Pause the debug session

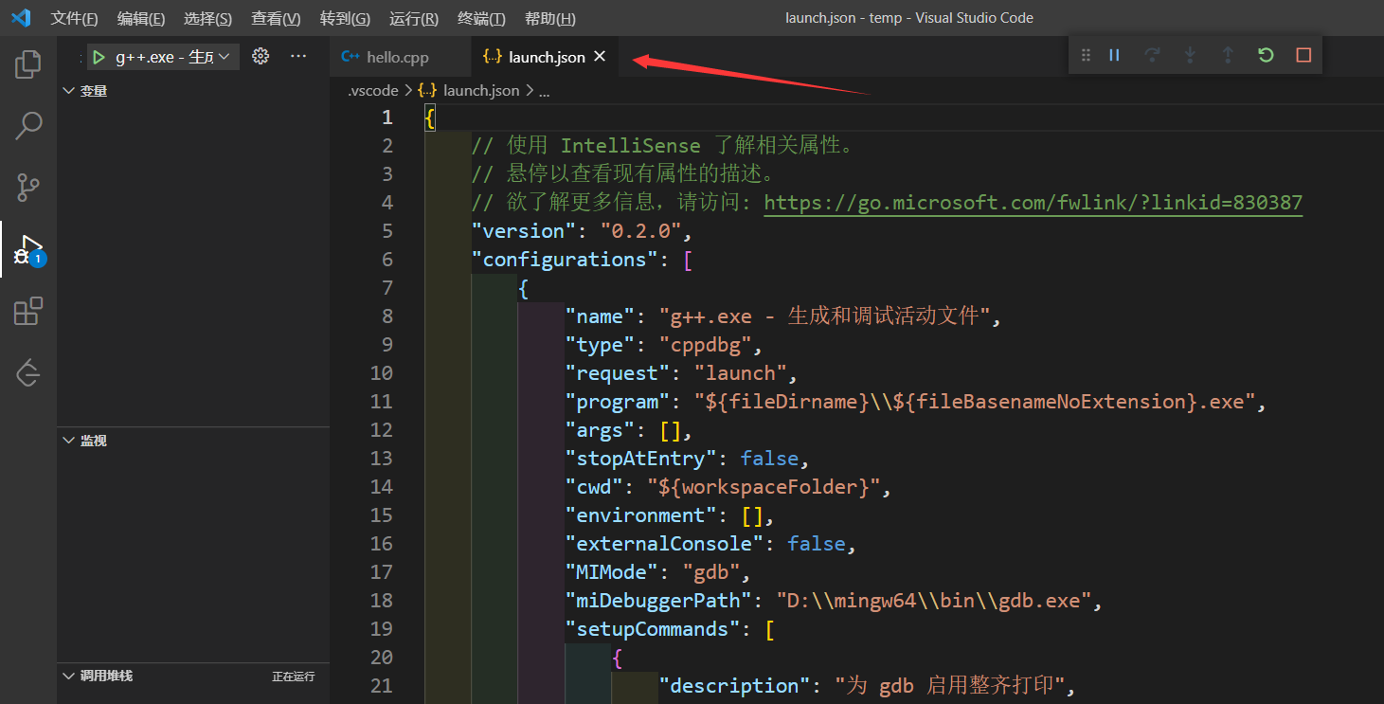[x=1114, y=56]
